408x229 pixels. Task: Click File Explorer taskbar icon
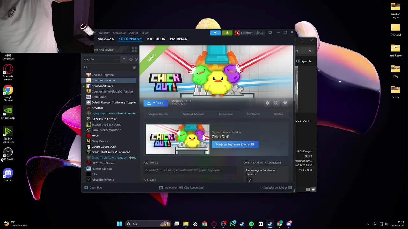pos(186,224)
